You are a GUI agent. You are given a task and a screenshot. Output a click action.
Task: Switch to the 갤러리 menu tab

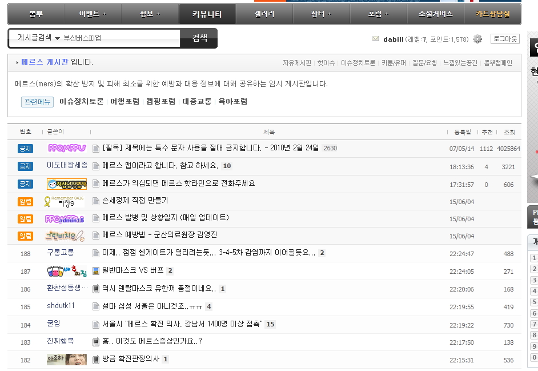point(264,14)
